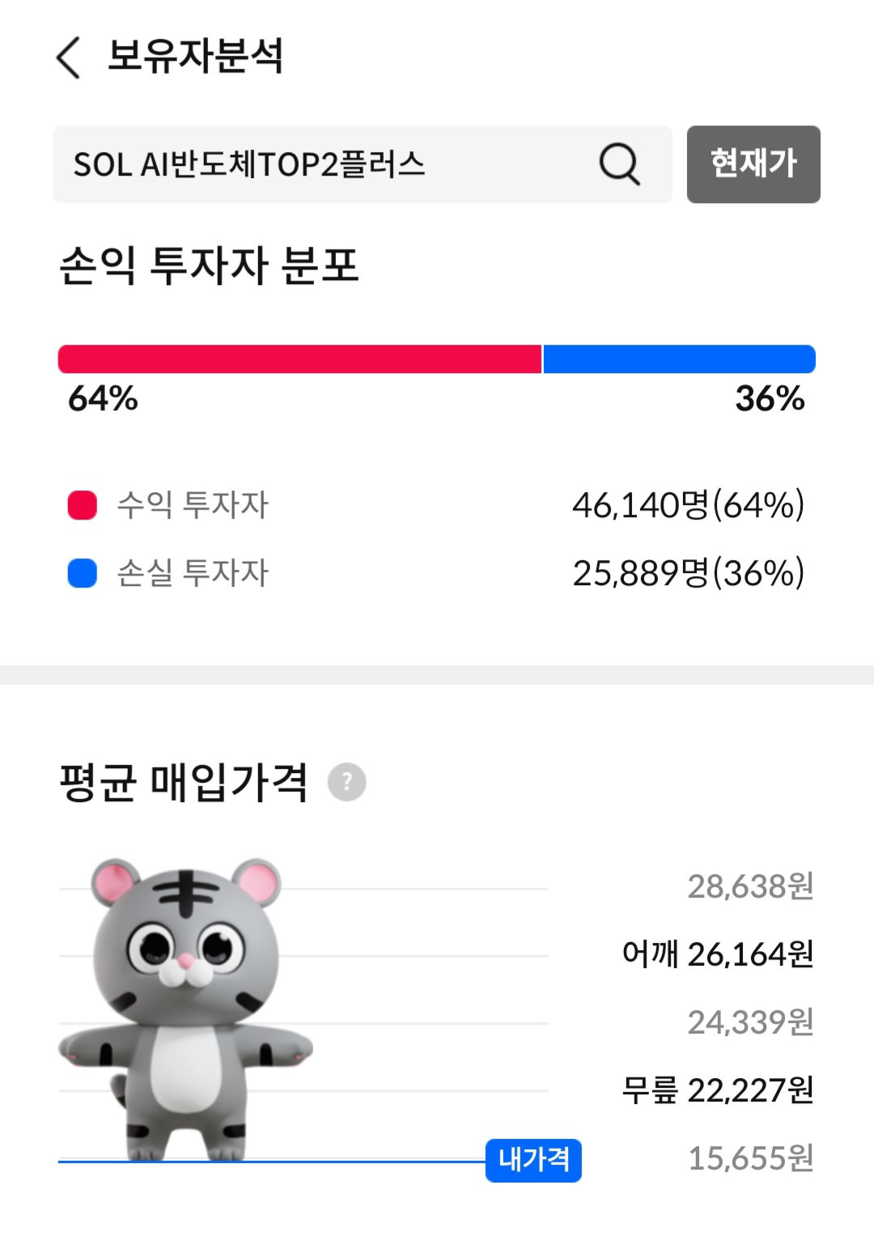Tap the red 64% portion of the bar
Screen dimensions: 874x1240
click(299, 359)
